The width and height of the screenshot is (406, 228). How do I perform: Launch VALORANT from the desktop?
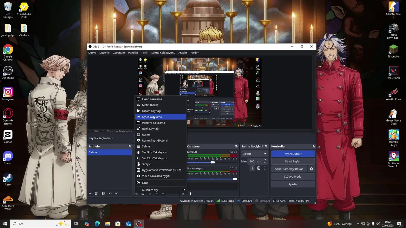394,73
